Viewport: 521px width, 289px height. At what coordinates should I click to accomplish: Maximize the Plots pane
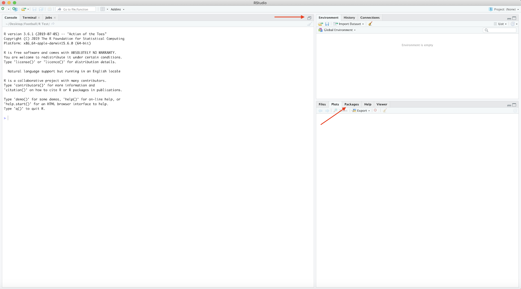point(514,105)
